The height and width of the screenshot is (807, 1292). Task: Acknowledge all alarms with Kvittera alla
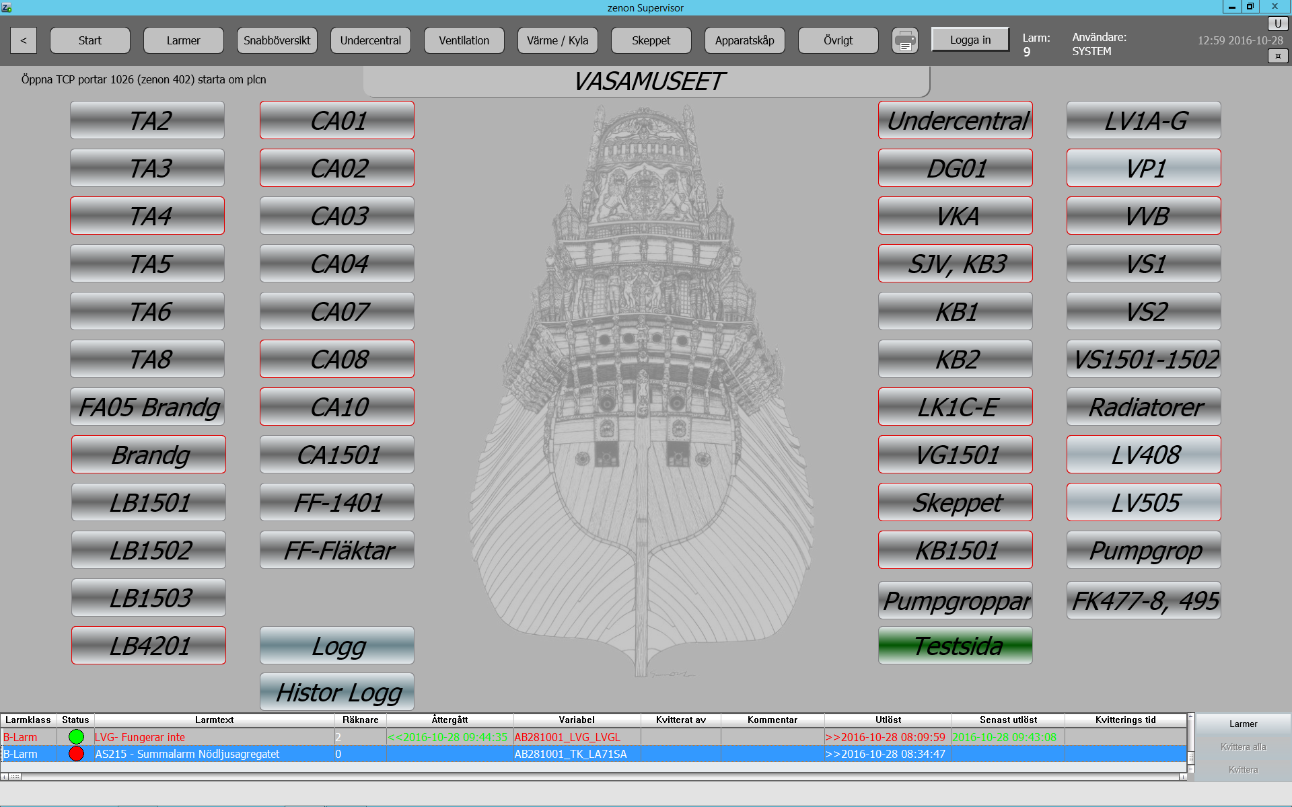point(1242,746)
